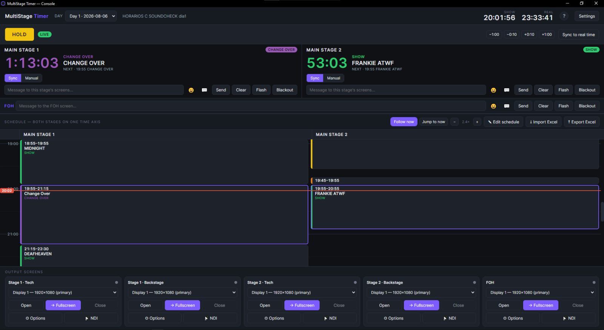Switch Main Stage 1 to Manual mode

[x=32, y=78]
